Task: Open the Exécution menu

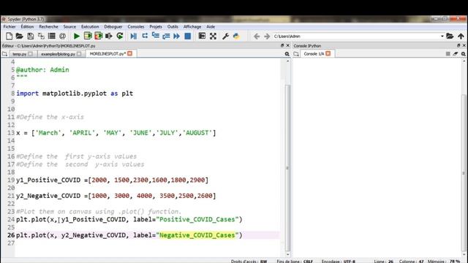Action: (90, 26)
